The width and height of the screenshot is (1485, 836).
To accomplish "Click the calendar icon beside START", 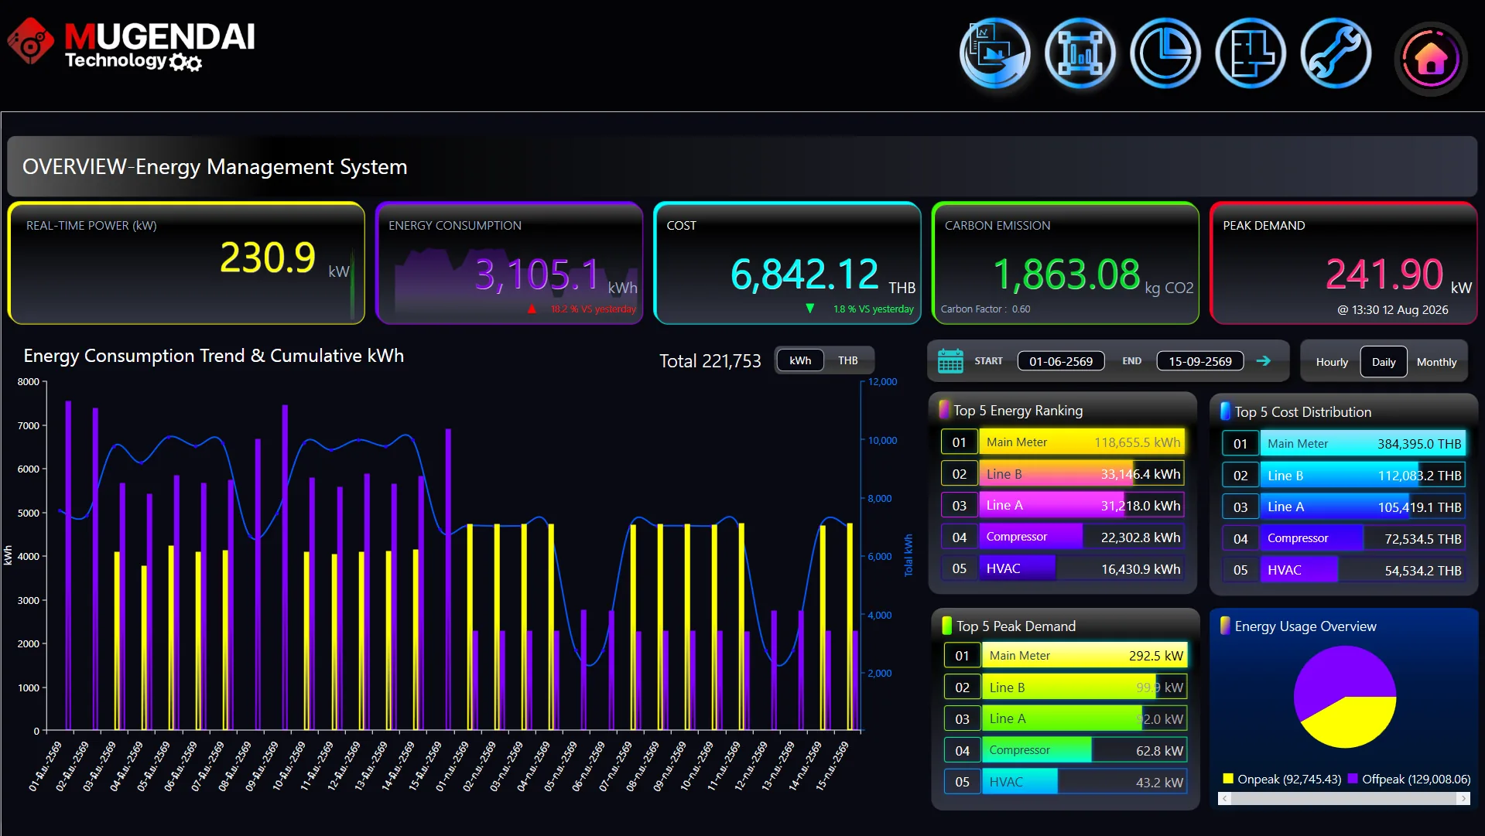I will click(950, 361).
